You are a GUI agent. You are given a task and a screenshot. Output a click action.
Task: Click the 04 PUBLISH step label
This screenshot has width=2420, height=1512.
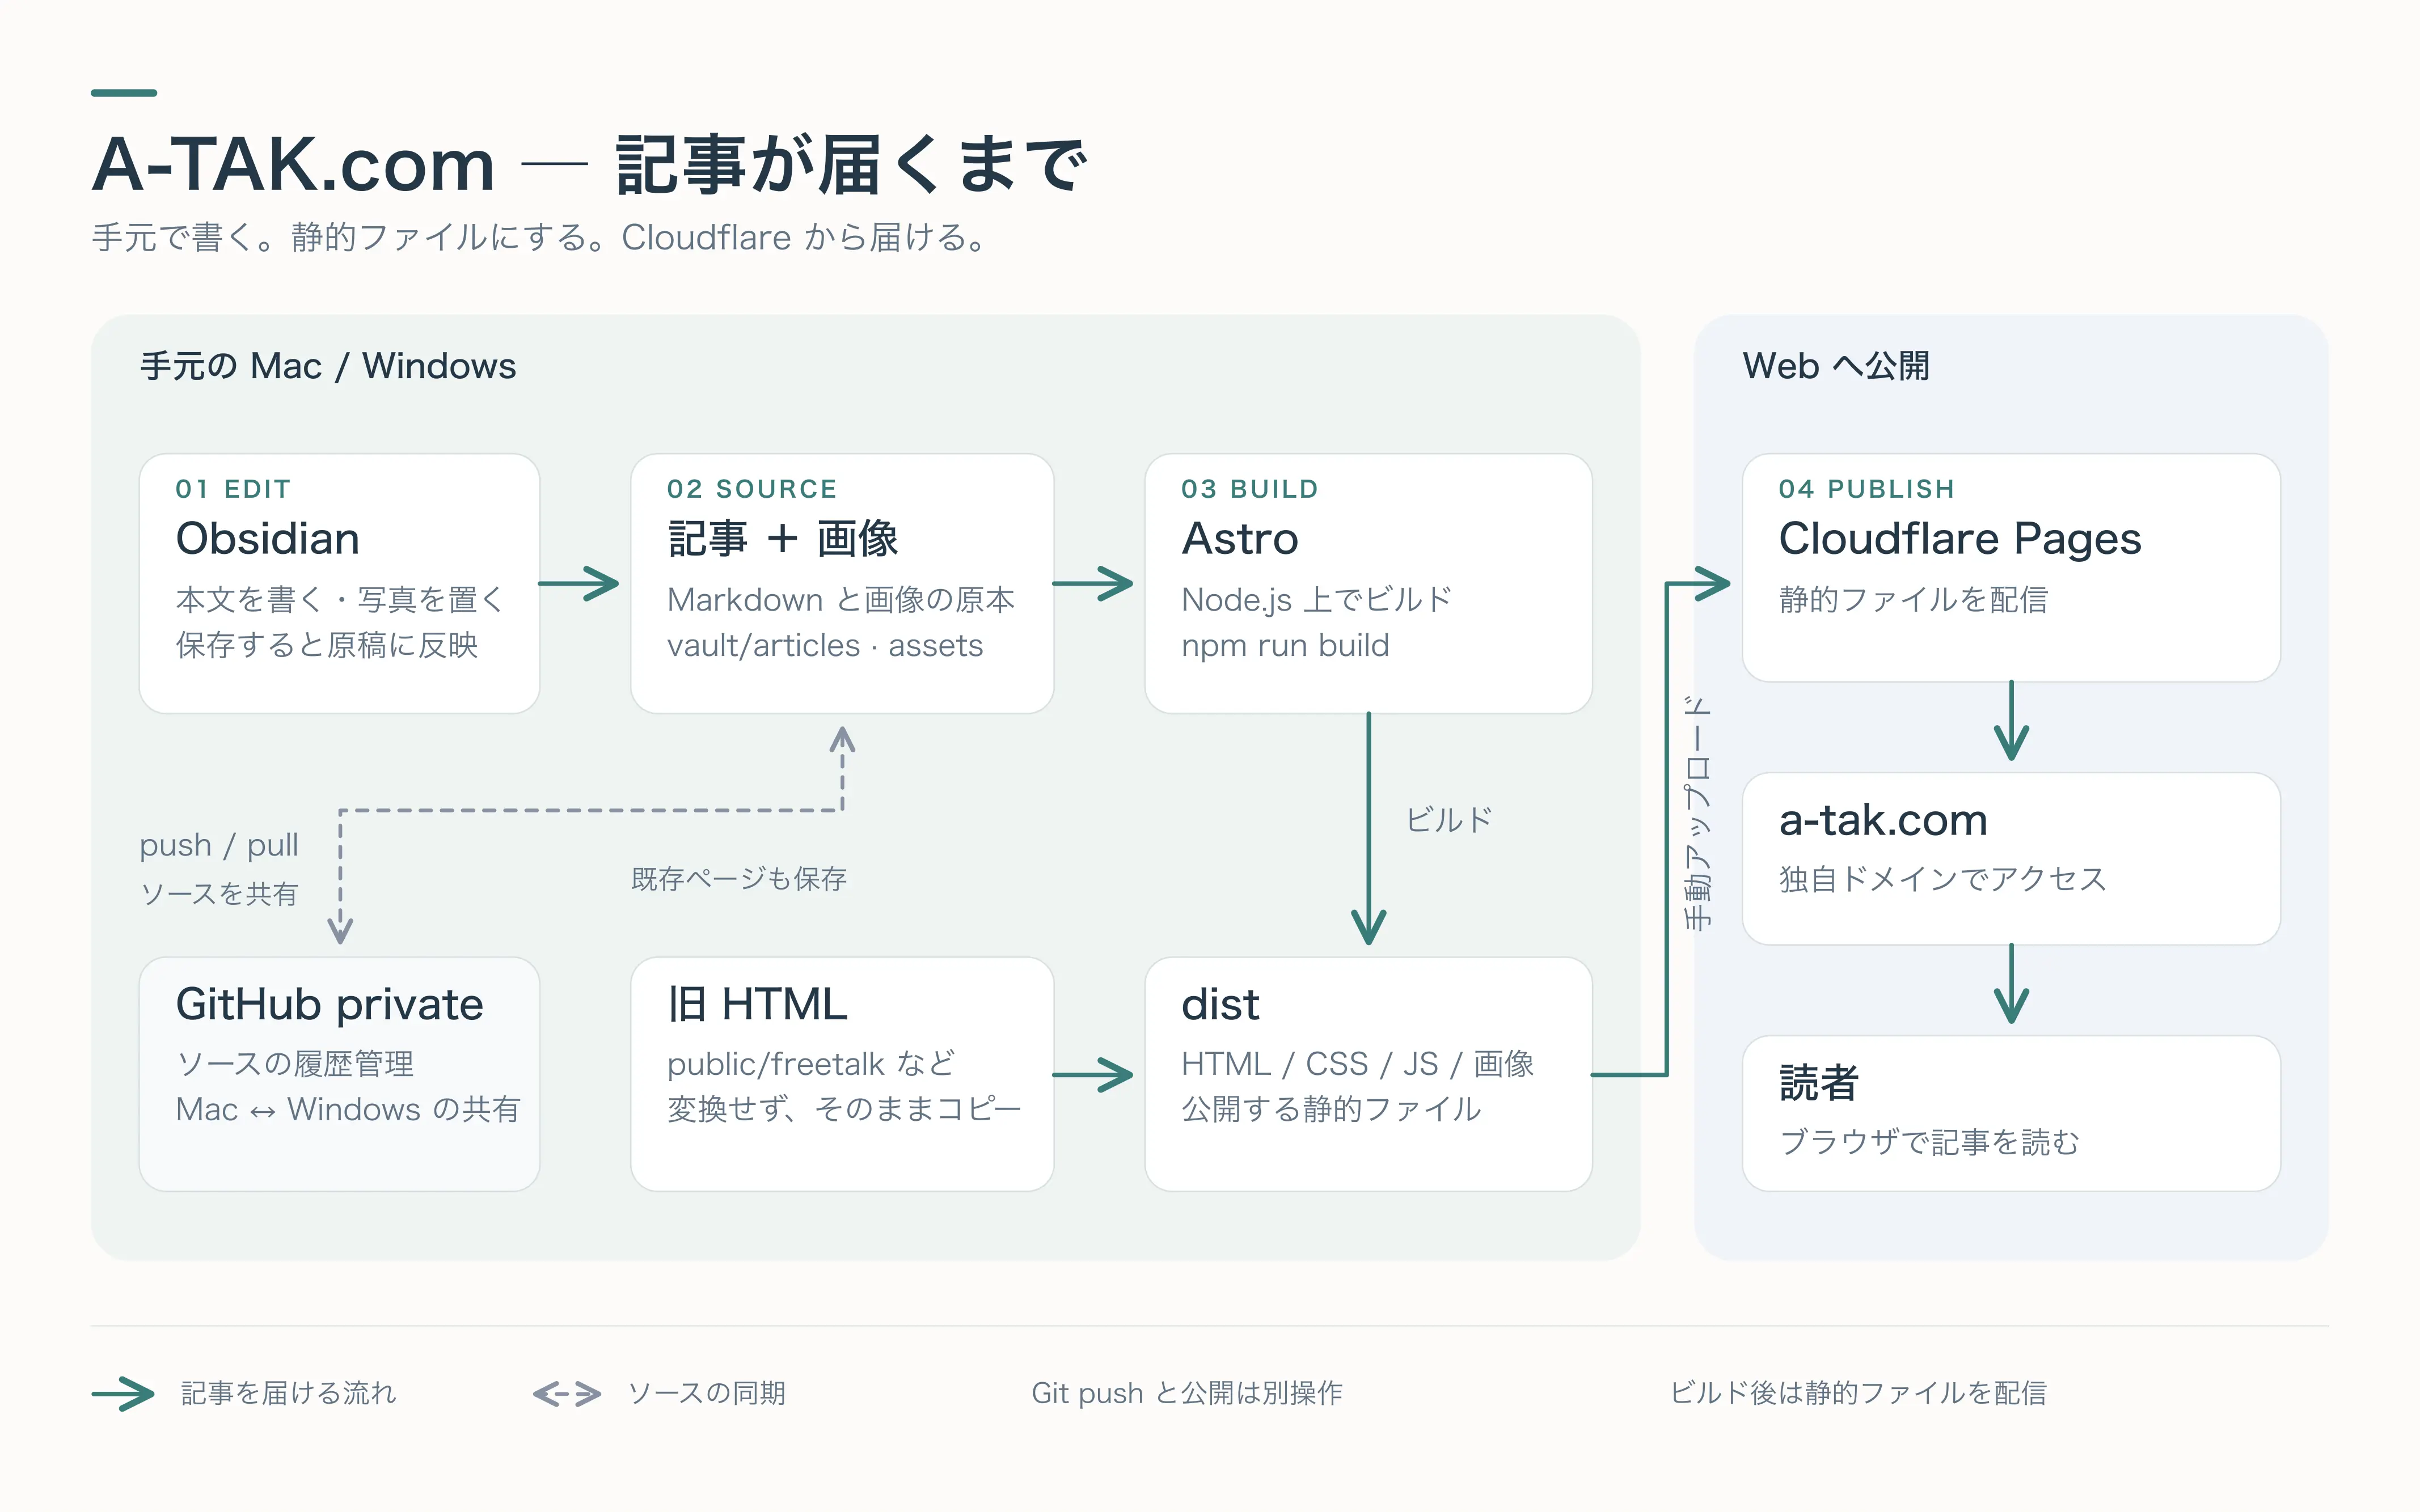[1866, 489]
